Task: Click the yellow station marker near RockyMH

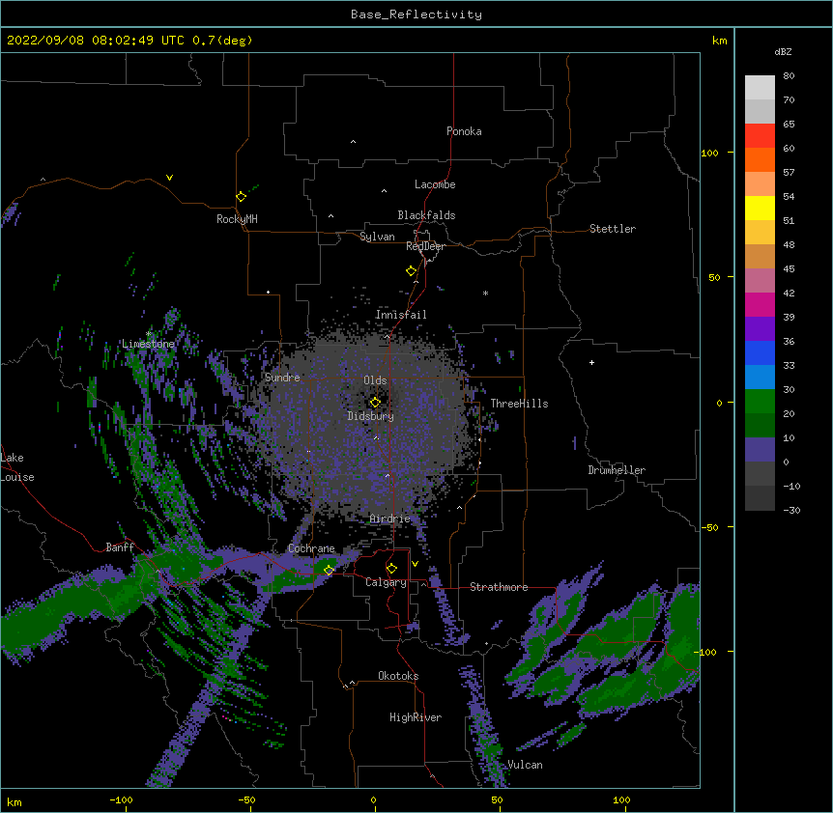Action: tap(242, 197)
